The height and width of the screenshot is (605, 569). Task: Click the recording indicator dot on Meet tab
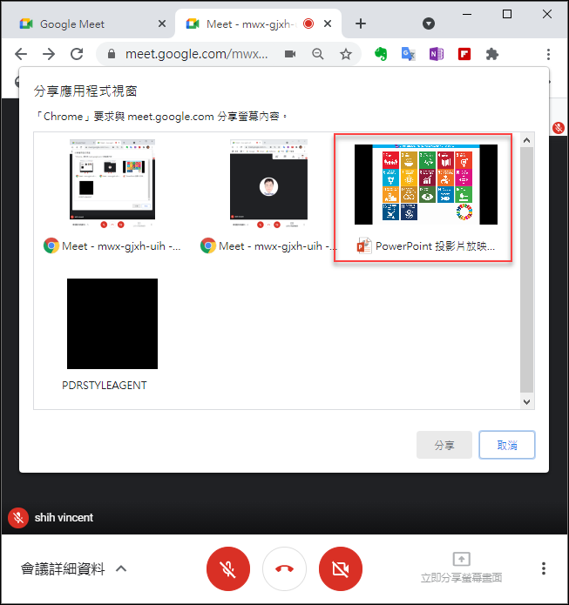click(308, 24)
